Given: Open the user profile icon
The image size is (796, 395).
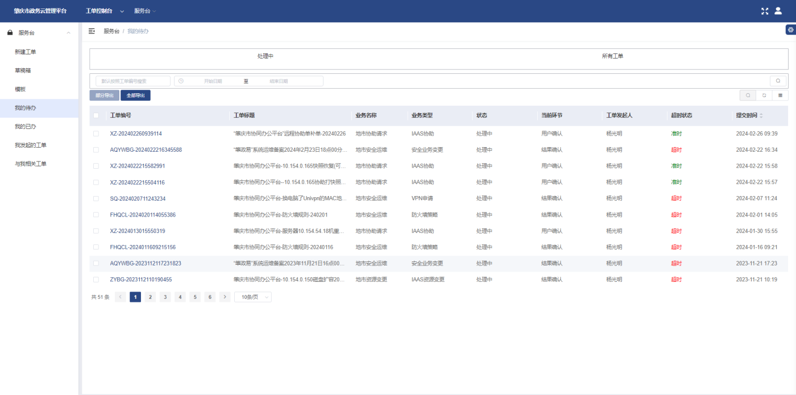Looking at the screenshot, I should (x=778, y=11).
